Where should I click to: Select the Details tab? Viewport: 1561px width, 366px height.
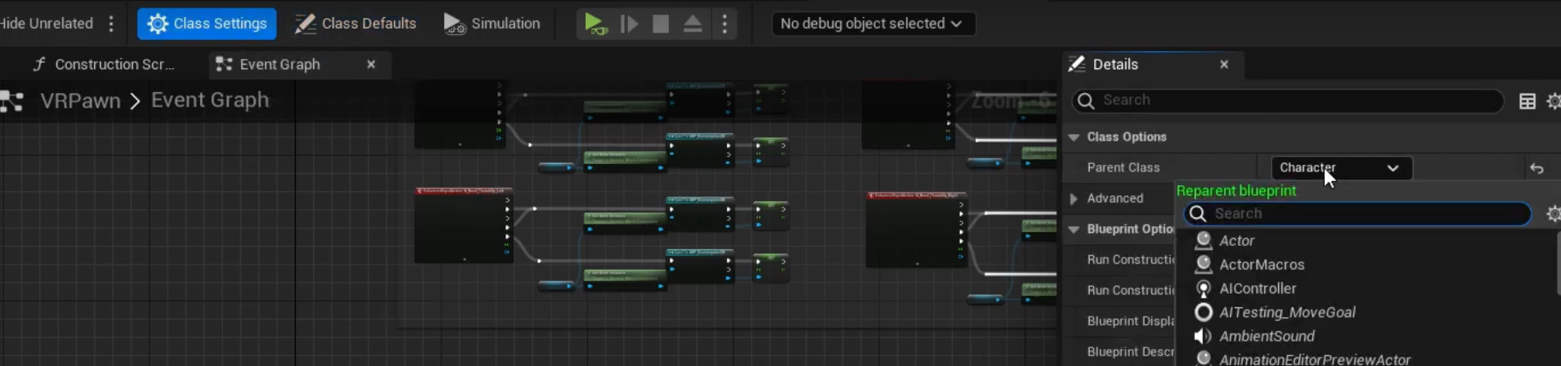point(1115,64)
